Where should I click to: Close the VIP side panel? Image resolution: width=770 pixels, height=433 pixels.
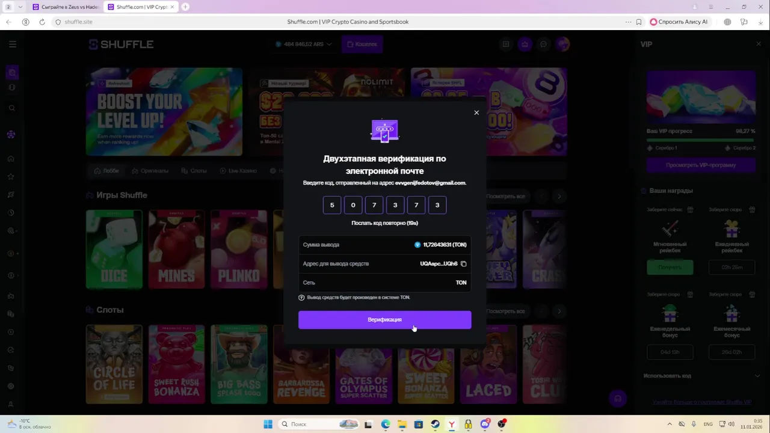click(x=758, y=44)
